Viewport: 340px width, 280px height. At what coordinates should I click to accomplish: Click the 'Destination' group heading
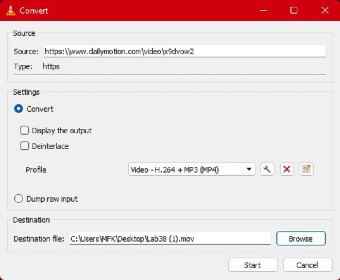click(x=32, y=220)
